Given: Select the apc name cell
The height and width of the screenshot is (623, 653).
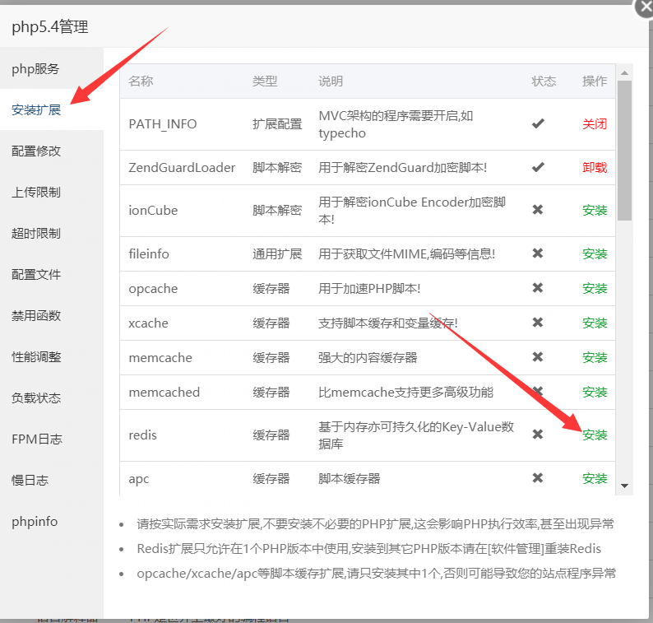Looking at the screenshot, I should click(x=139, y=479).
